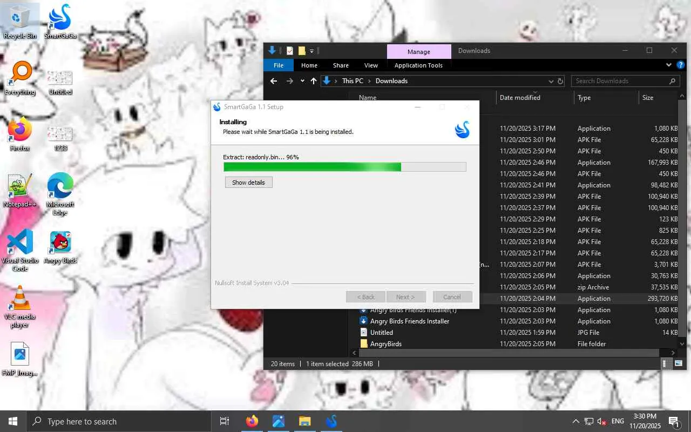This screenshot has width=691, height=432.
Task: Open the recent locations dropdown in Explorer
Action: 302,81
